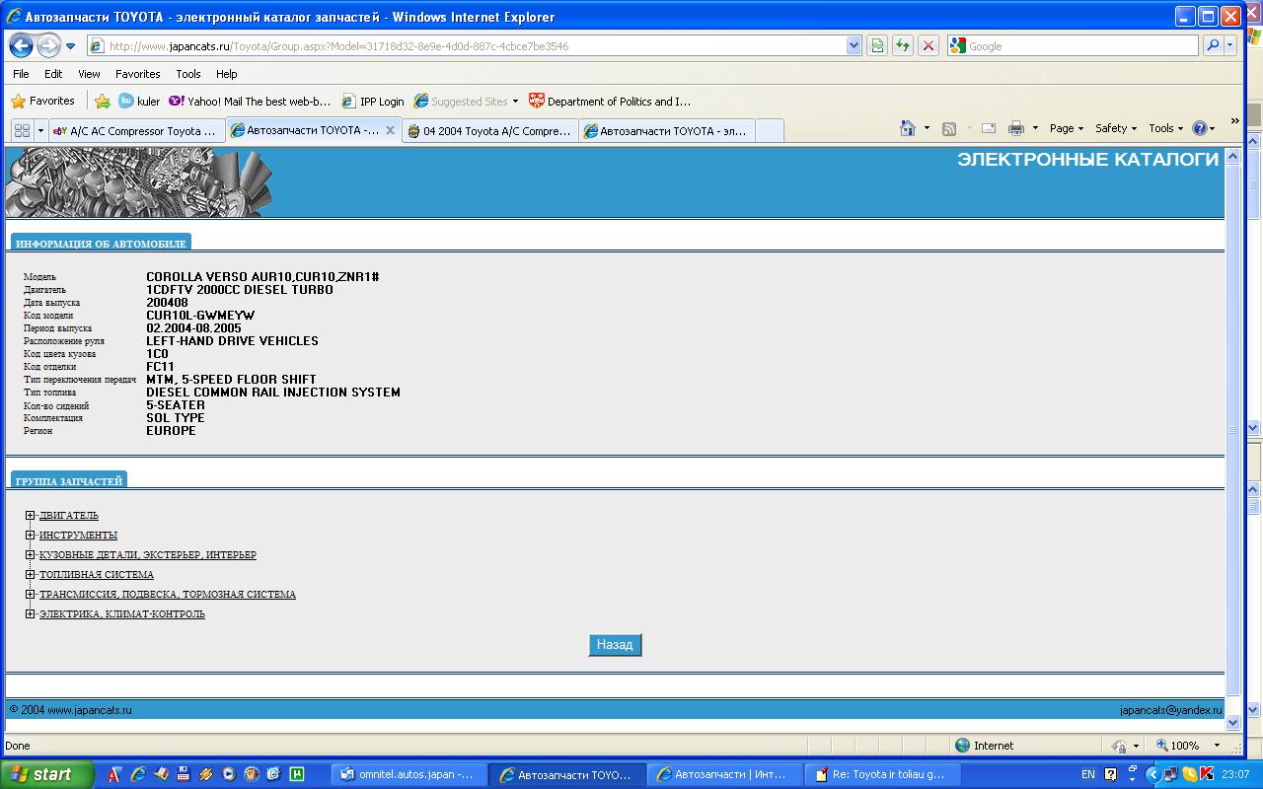Screen dimensions: 1263x789
Task: Open the Safety command bar menu
Action: point(1115,128)
